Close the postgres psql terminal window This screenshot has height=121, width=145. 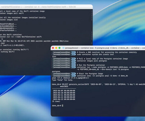pyautogui.click(x=53, y=48)
